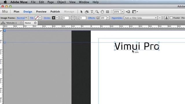Click the Place file icon

[128, 12]
